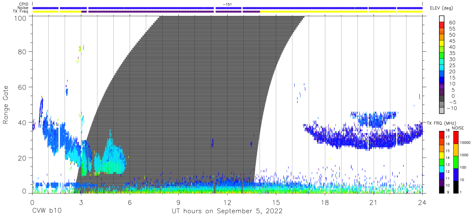The image size is (475, 219).
Task: Click the 18 tick on UT hours axis
Action: 325,202
